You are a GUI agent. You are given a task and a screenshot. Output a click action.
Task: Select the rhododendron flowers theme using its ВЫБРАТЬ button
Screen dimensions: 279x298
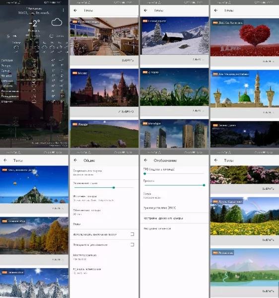coord(268,189)
